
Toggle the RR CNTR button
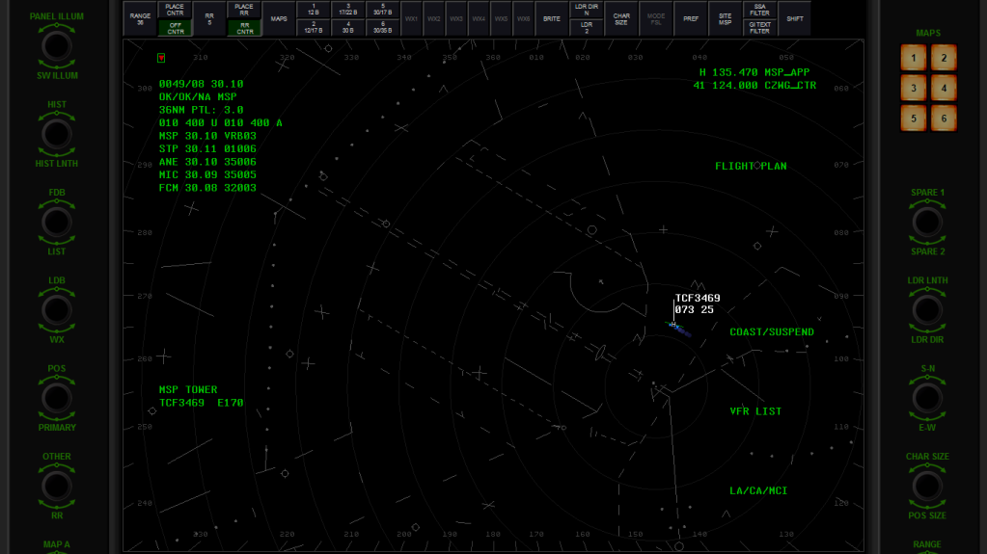(x=244, y=28)
